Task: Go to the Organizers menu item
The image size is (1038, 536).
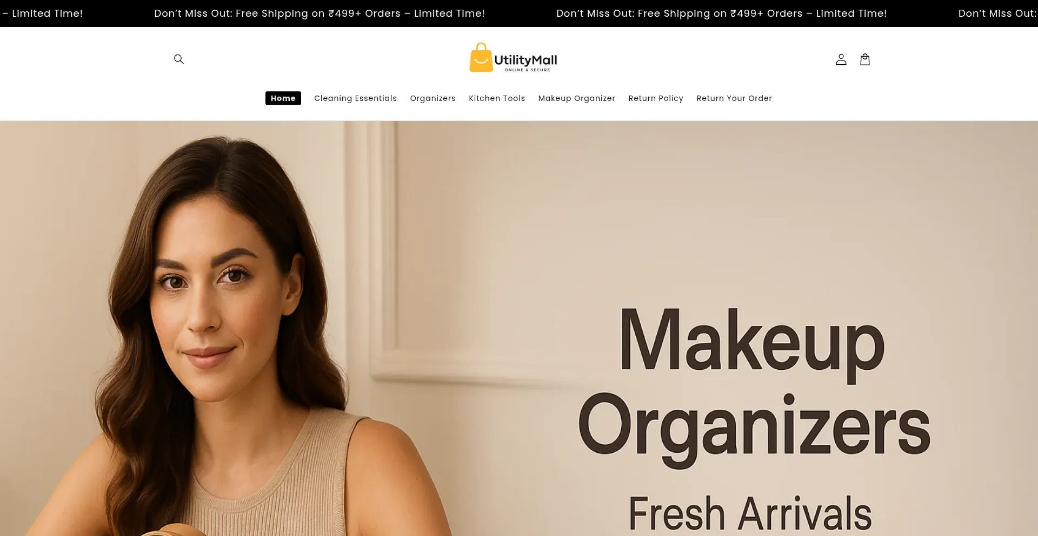Action: coord(432,98)
